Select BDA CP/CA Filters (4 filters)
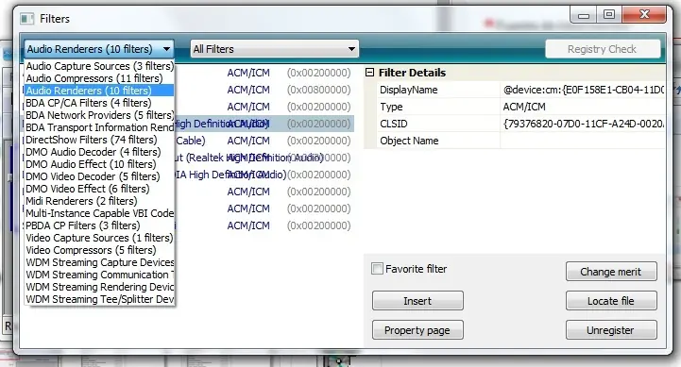Image resolution: width=681 pixels, height=367 pixels. pyautogui.click(x=99, y=103)
